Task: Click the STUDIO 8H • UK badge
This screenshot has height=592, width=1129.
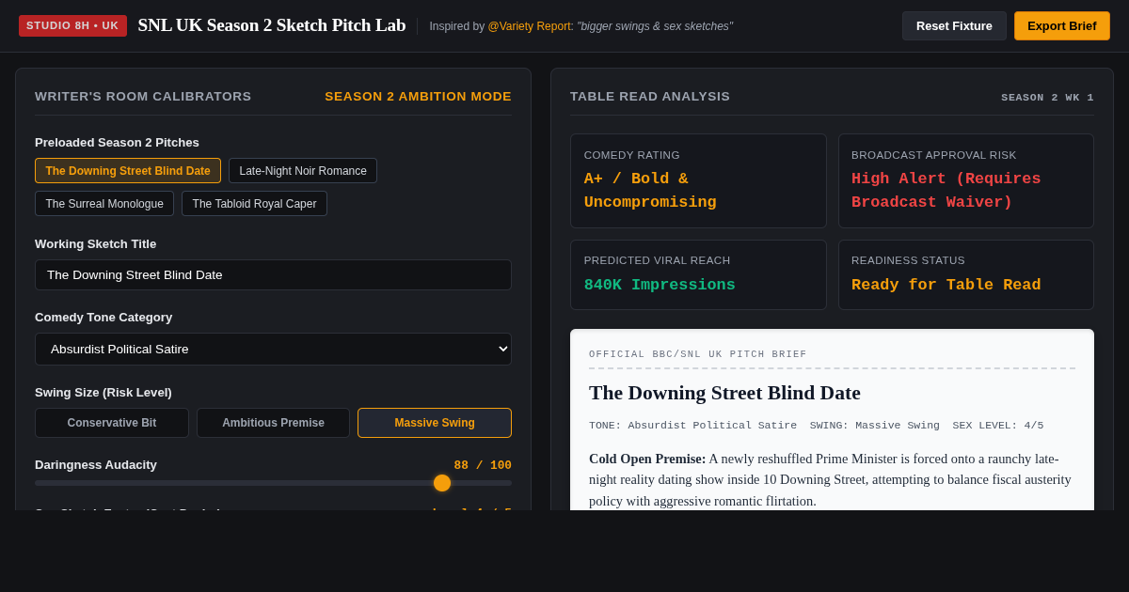Action: coord(72,25)
